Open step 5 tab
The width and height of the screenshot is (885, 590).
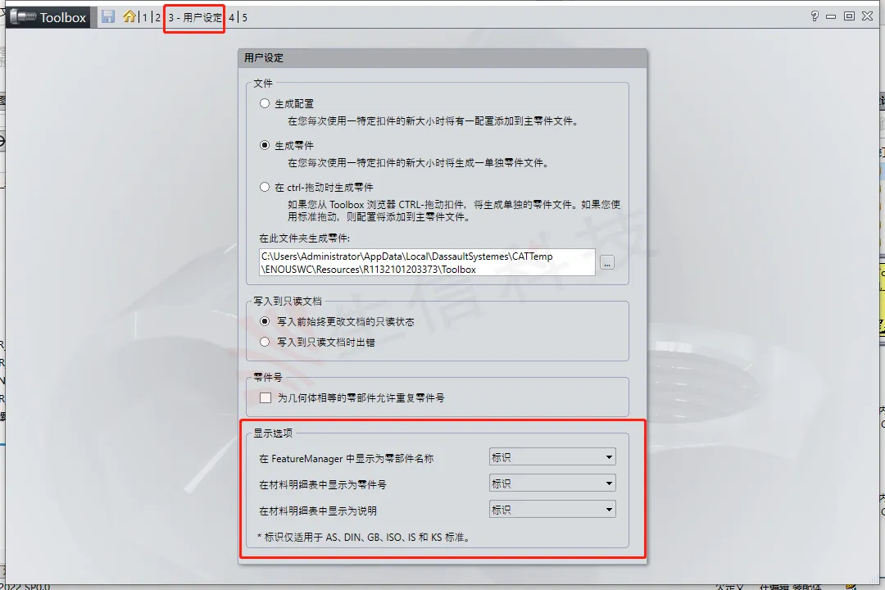click(x=244, y=17)
